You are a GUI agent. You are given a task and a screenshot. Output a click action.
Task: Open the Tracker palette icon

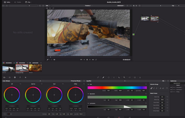[x=114, y=77]
